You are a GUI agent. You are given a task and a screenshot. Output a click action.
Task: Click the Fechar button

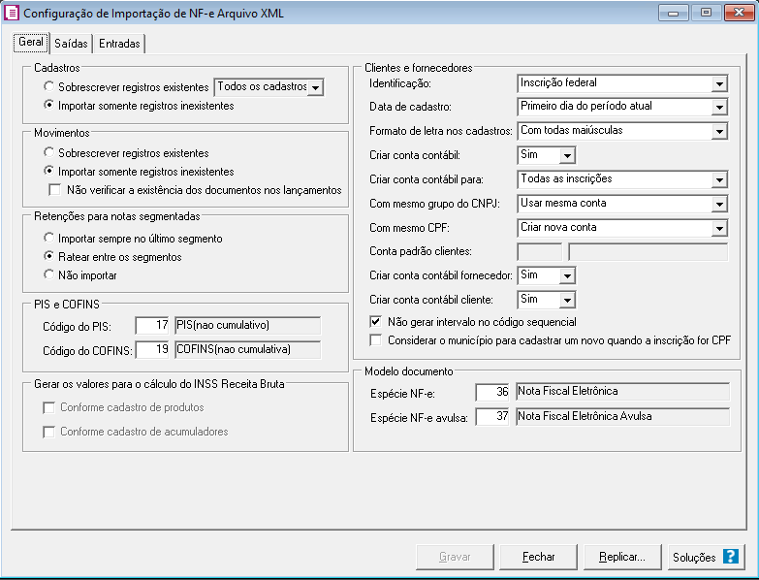538,557
